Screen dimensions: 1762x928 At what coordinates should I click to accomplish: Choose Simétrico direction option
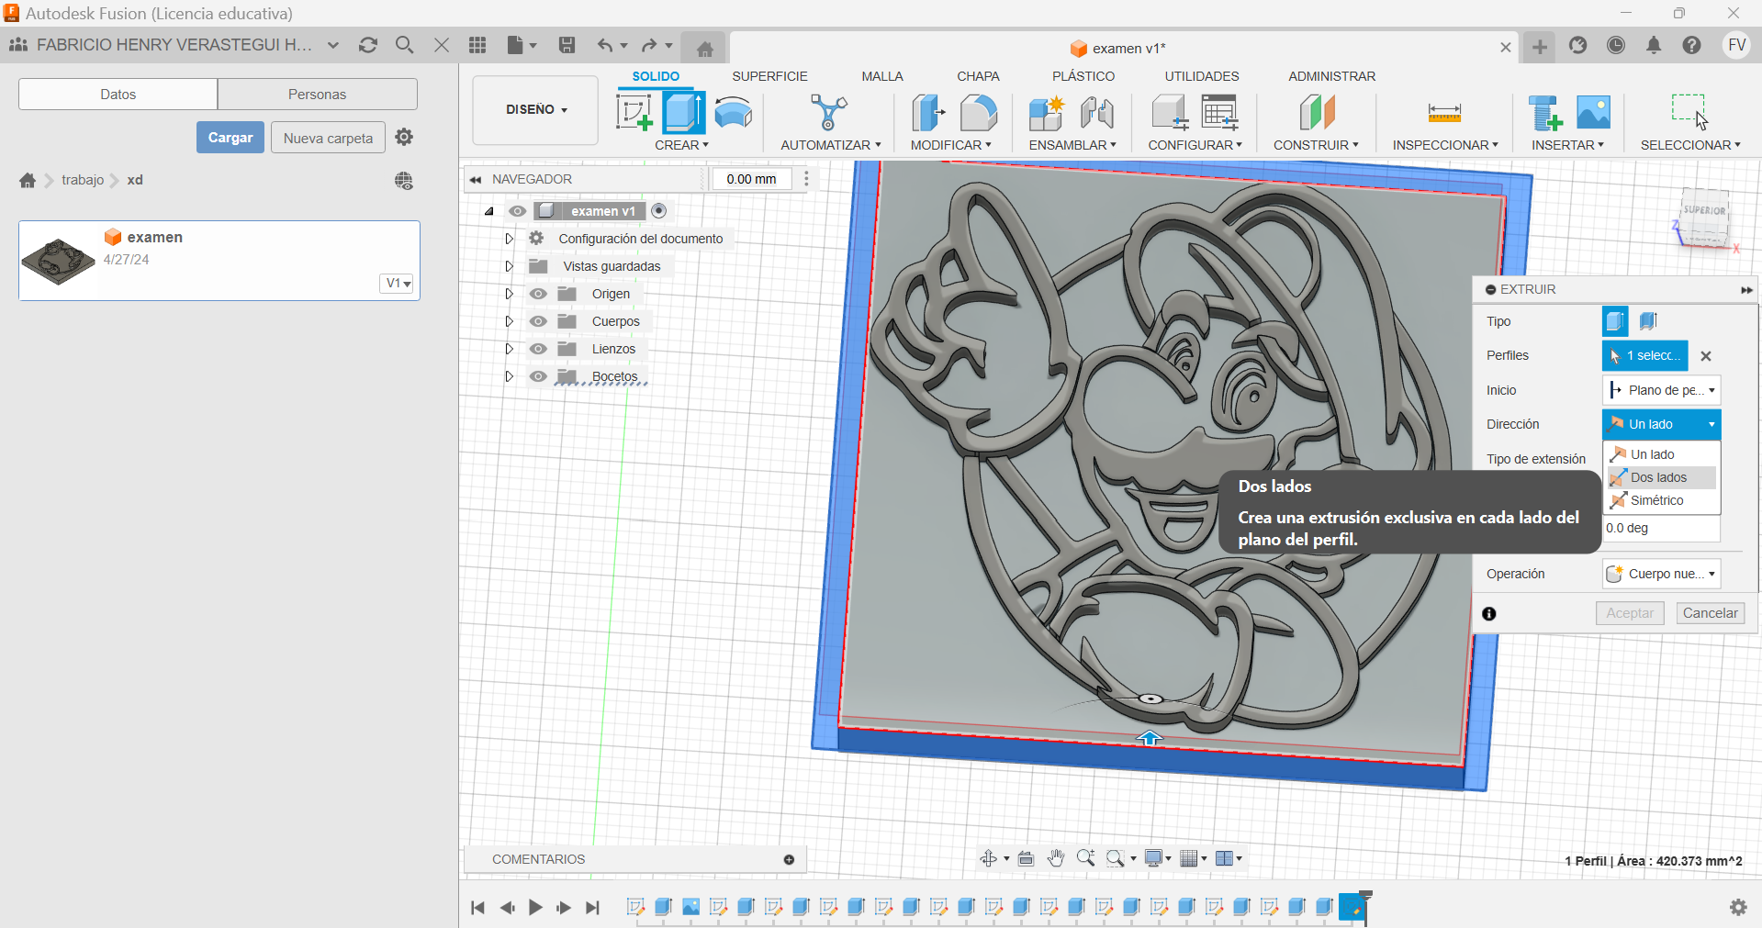1661,500
